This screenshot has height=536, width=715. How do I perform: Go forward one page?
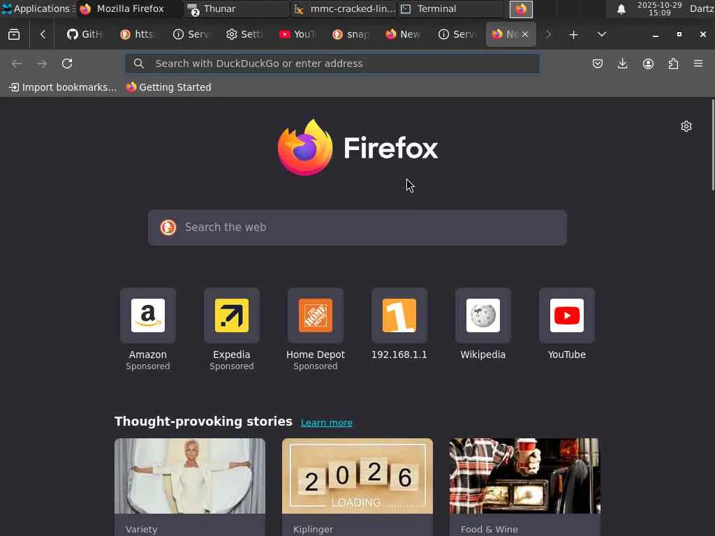[42, 64]
